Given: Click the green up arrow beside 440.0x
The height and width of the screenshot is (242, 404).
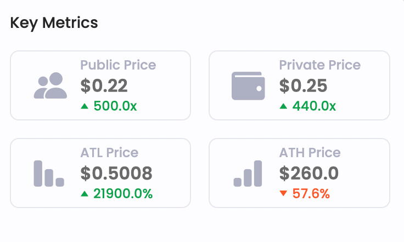Looking at the screenshot, I should click(x=283, y=106).
